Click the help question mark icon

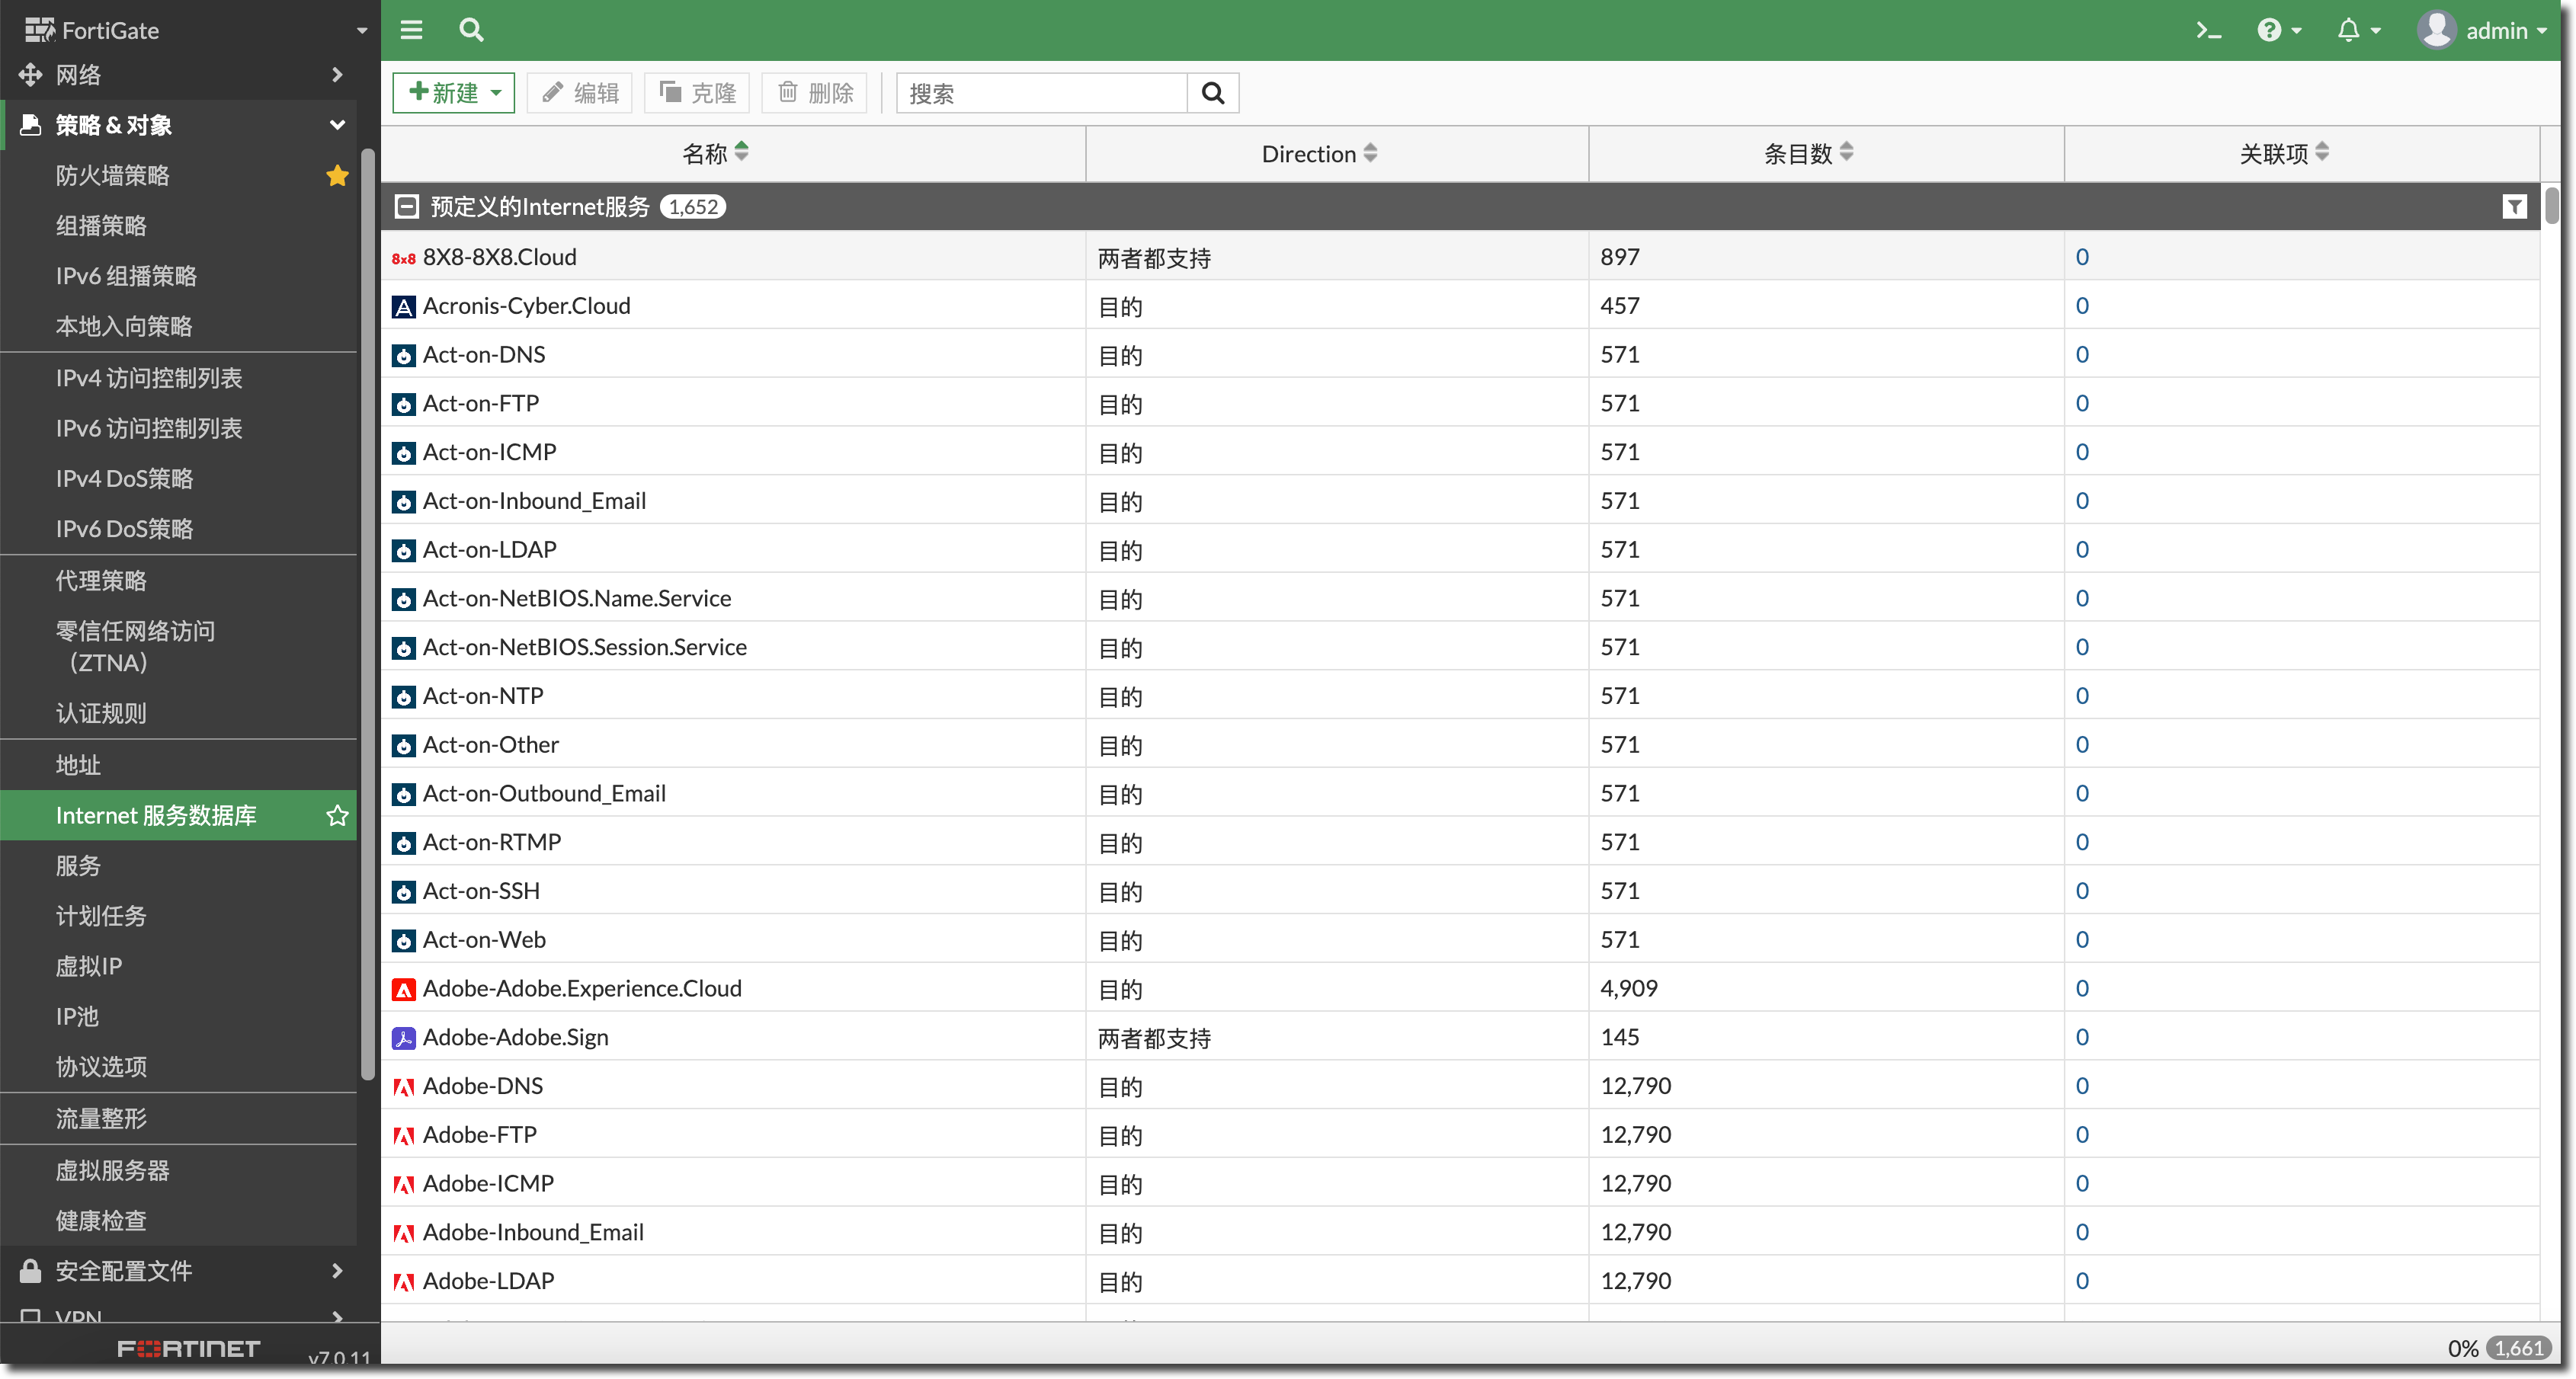[2270, 30]
